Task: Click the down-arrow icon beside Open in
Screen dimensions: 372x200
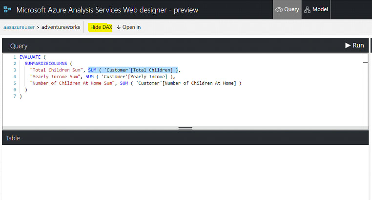Action: pos(119,27)
